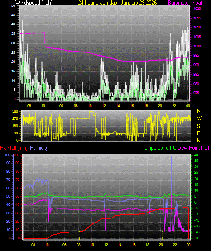Screen dimensions: 211x251
Task: Click the 00 hour label under windspeed graph
Action: point(188,106)
